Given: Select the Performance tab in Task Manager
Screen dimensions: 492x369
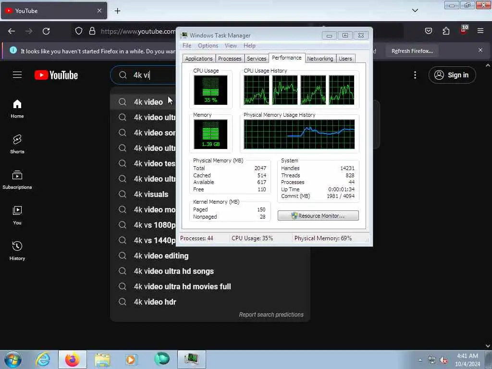Looking at the screenshot, I should pyautogui.click(x=286, y=58).
